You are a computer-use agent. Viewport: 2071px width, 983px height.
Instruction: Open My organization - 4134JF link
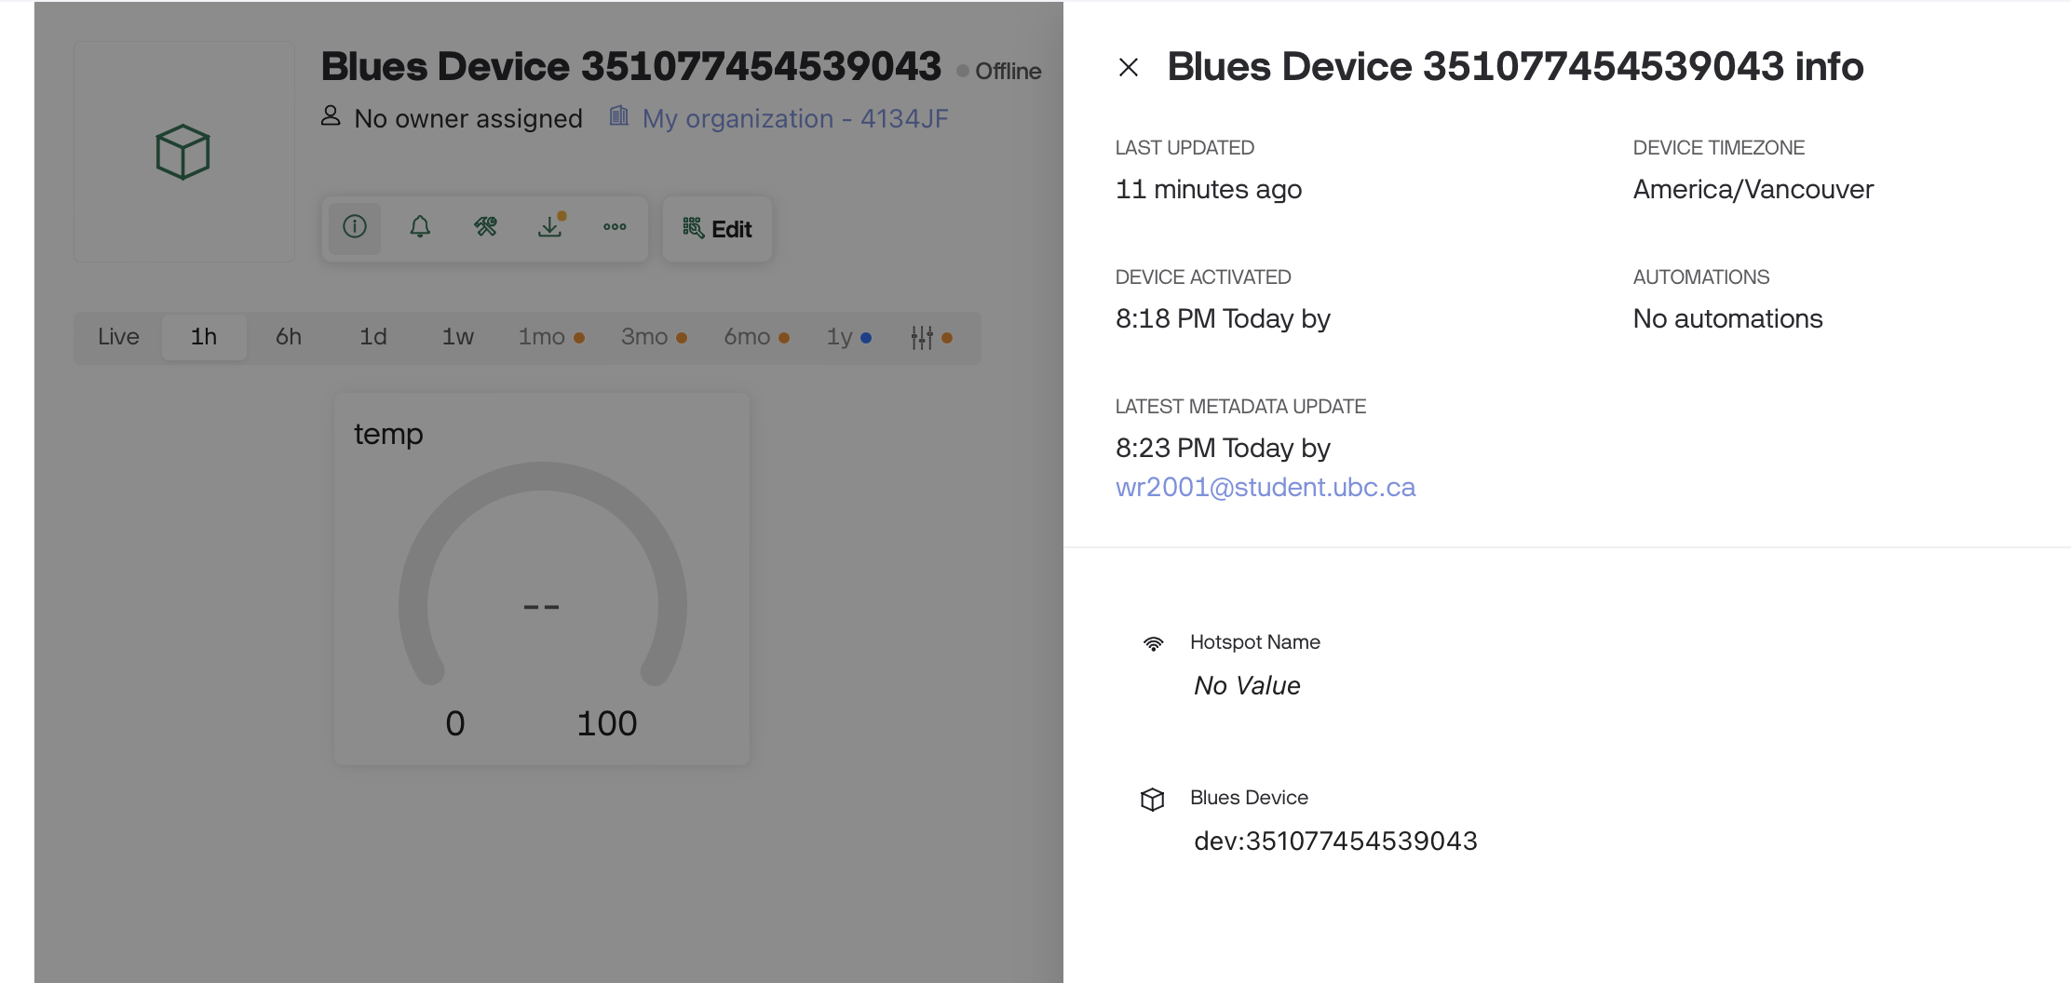[794, 119]
